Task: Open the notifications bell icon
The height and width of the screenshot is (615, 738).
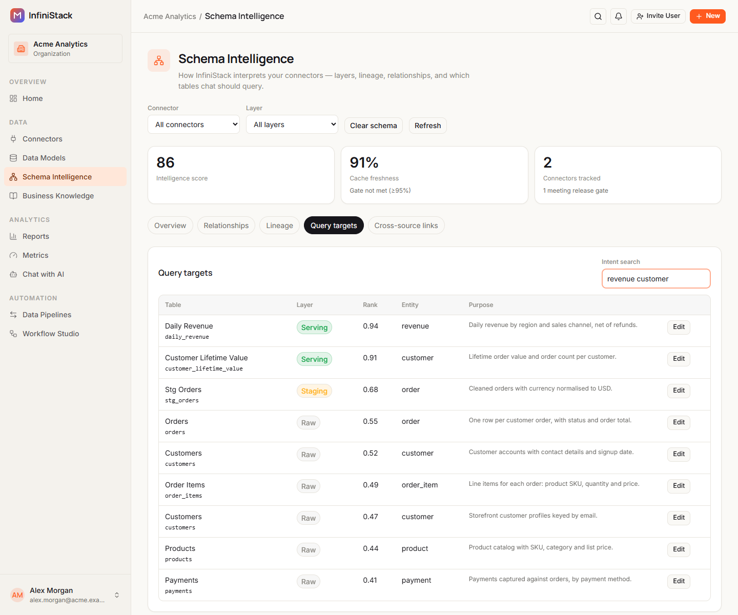Action: point(619,16)
